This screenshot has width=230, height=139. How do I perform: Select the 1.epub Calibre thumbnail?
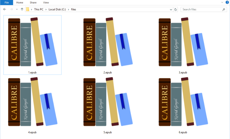click(x=32, y=42)
